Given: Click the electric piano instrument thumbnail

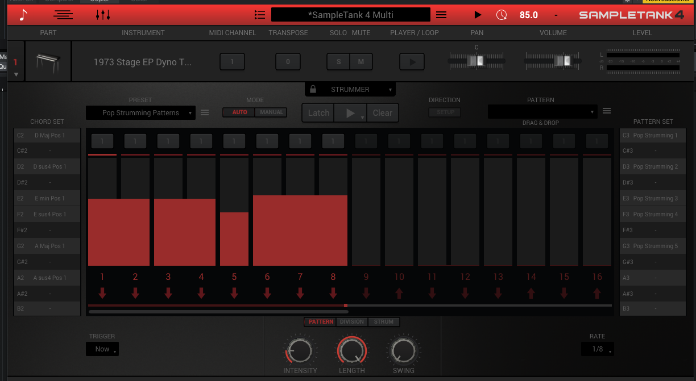Looking at the screenshot, I should (x=47, y=61).
